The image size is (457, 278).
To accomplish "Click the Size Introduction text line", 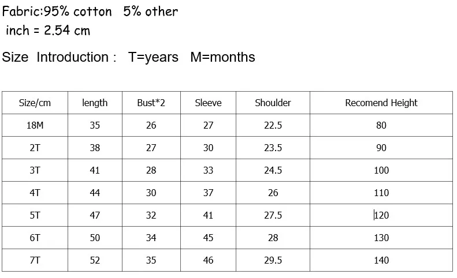I will 128,57.
